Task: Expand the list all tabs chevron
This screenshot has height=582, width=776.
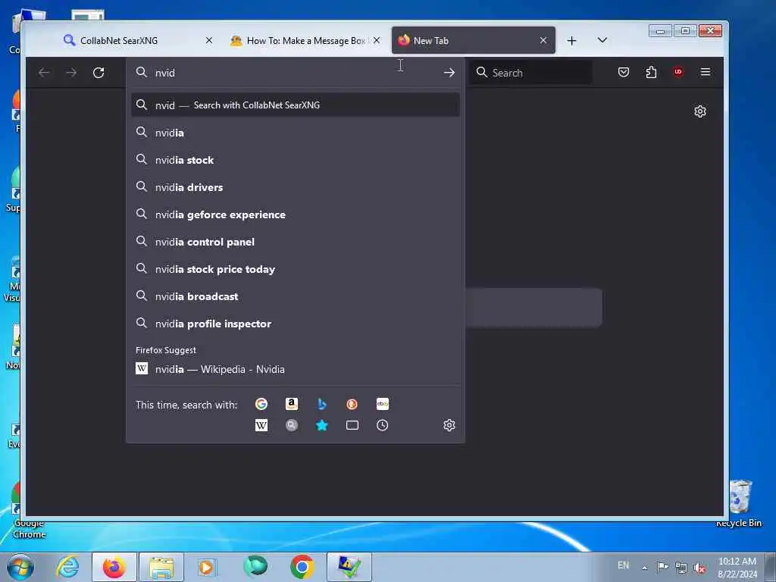Action: 602,40
